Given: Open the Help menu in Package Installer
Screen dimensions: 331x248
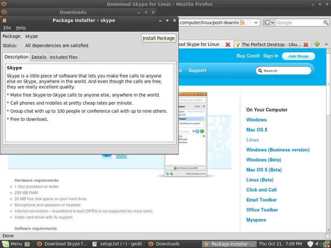Looking at the screenshot, I should coord(21,28).
